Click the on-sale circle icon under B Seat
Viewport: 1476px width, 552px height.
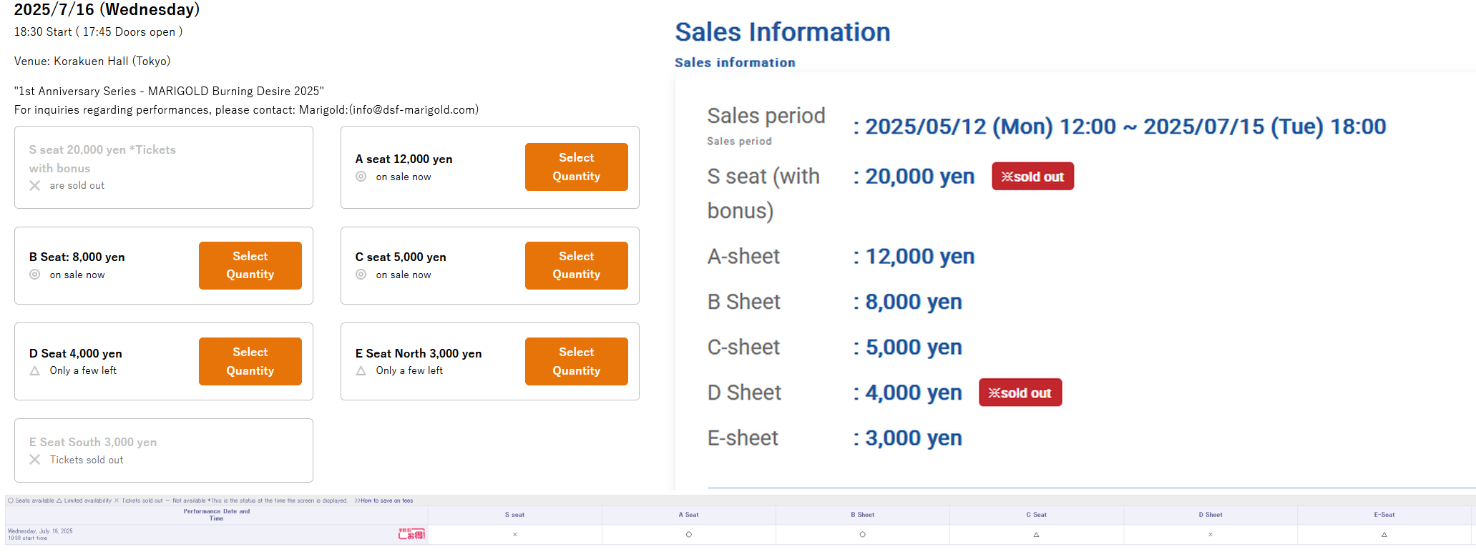(x=34, y=275)
